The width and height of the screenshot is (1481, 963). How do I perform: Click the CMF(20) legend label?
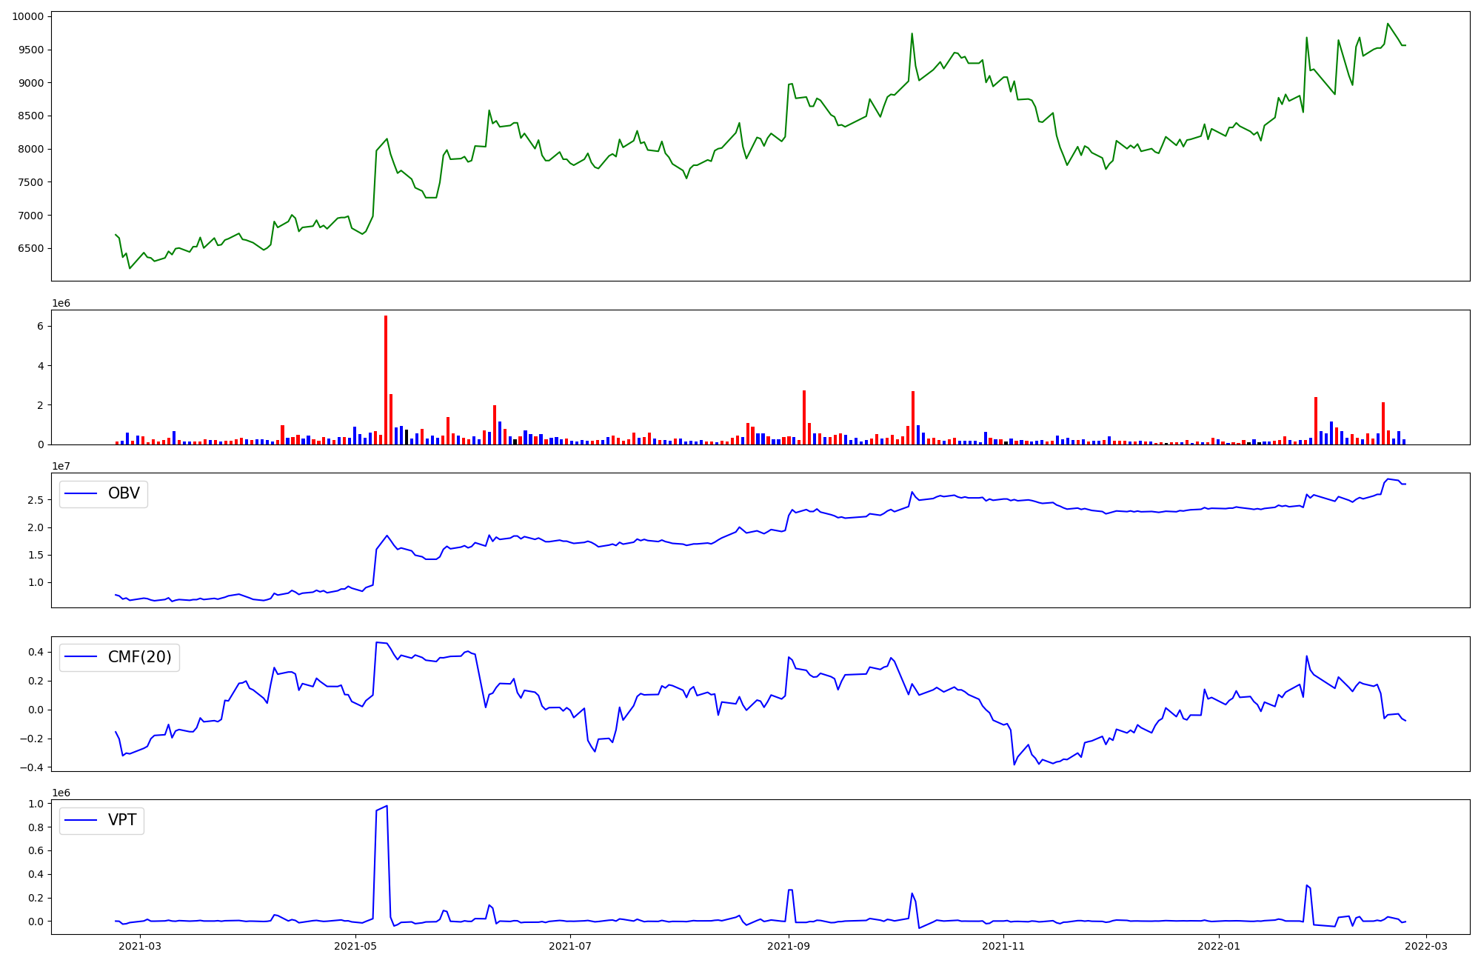click(x=139, y=657)
